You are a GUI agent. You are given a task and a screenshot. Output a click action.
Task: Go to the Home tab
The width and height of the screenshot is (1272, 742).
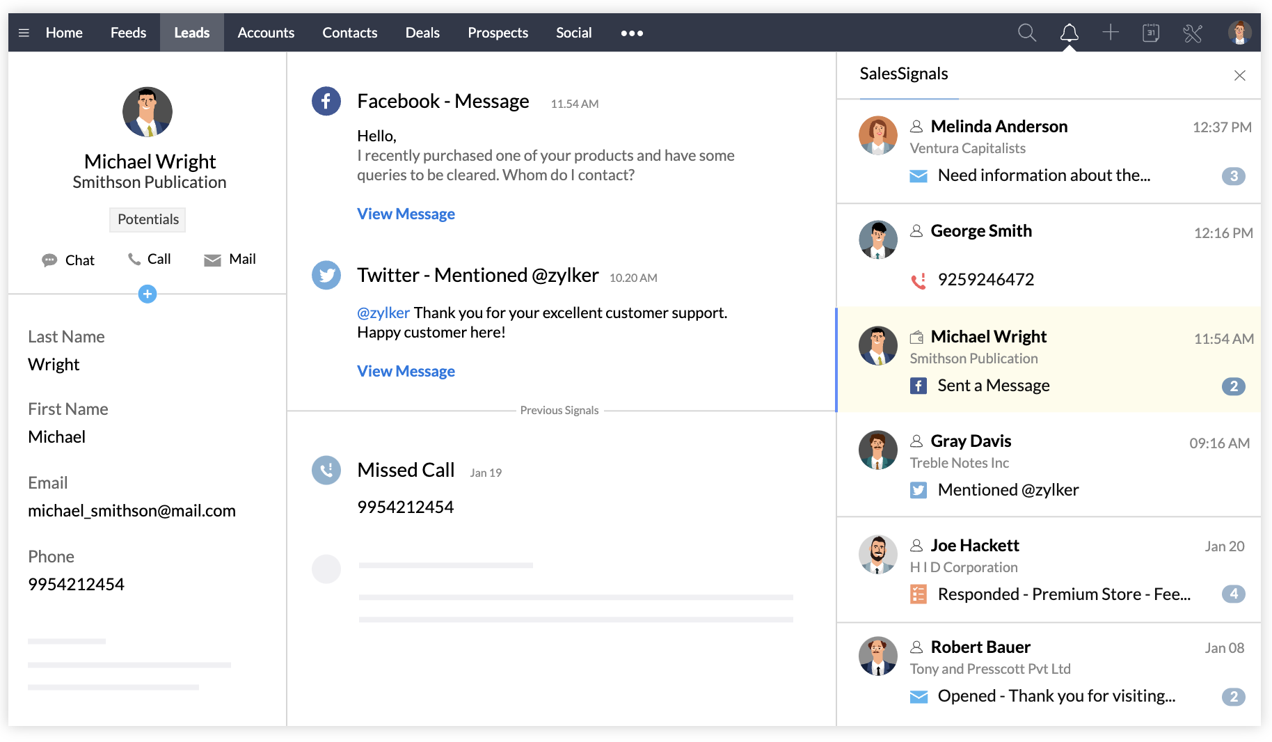64,33
